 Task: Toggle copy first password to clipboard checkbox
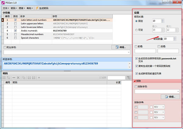(x=136, y=66)
